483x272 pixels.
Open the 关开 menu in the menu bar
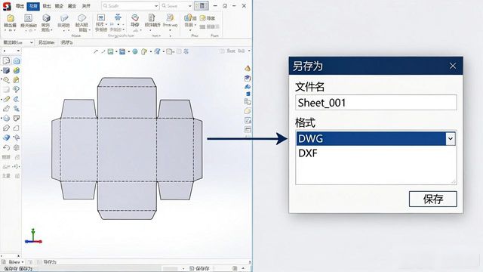86,6
